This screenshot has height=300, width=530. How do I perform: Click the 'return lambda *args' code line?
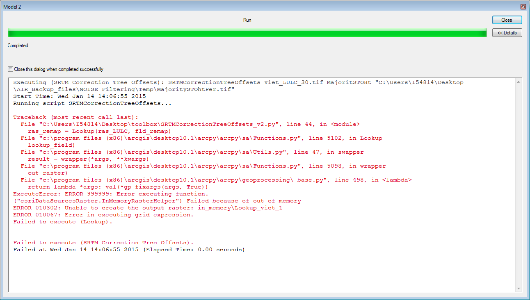[x=118, y=187]
